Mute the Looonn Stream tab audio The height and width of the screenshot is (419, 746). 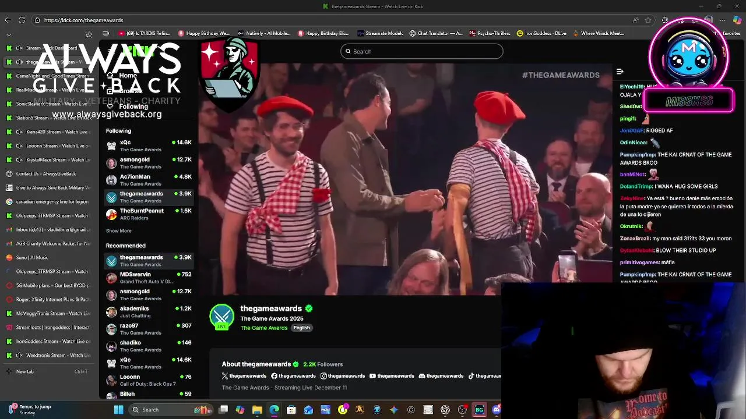[x=20, y=146]
